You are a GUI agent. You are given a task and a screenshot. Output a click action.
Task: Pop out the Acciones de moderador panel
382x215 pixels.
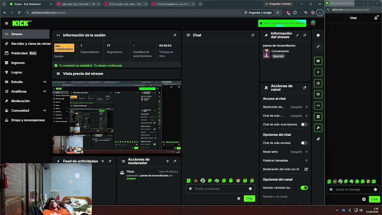[x=175, y=161]
